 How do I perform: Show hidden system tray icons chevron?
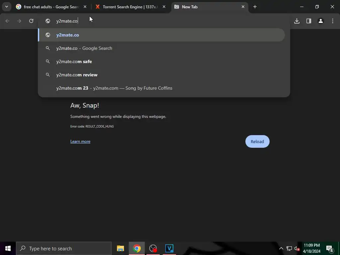coord(281,248)
